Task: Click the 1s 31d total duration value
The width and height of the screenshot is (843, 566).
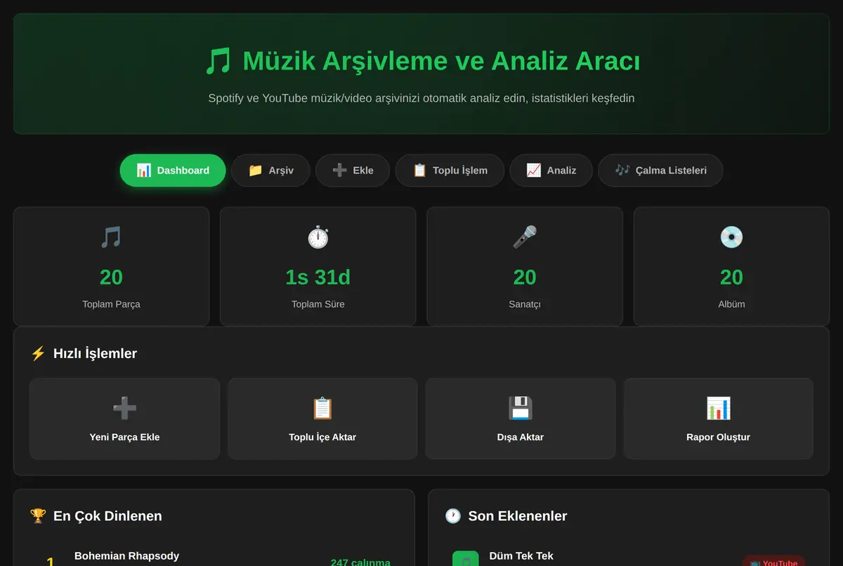Action: (x=318, y=277)
